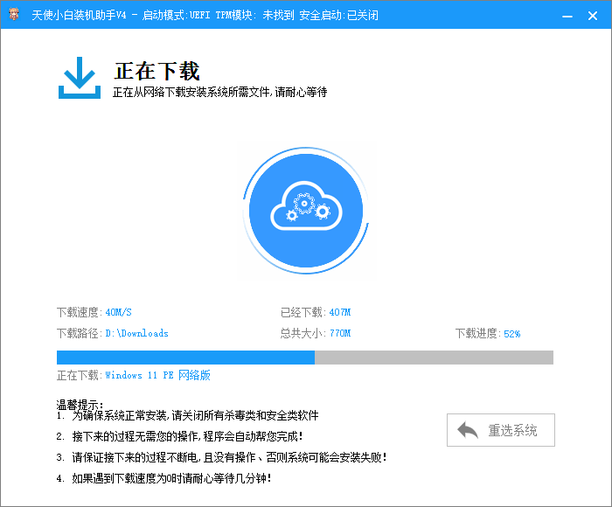Click the 下载进度 label
The width and height of the screenshot is (612, 507).
478,333
